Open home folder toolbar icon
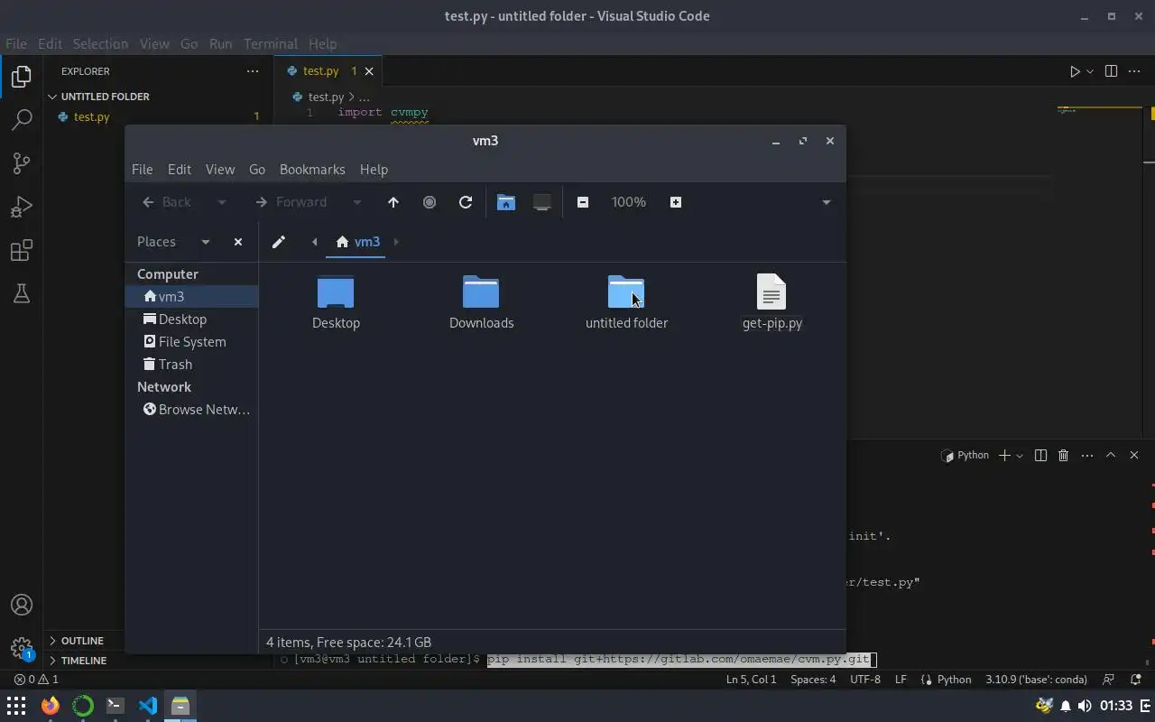The width and height of the screenshot is (1155, 722). point(506,202)
